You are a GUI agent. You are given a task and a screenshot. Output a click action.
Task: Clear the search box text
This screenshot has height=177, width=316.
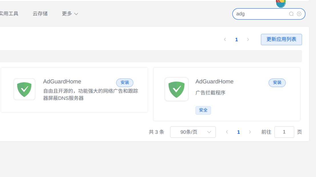tap(299, 14)
